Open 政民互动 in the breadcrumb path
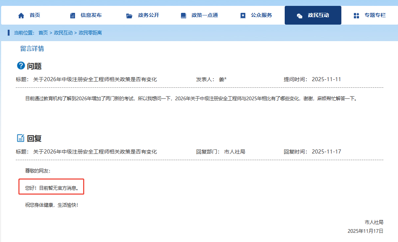The image size is (398, 242). click(x=63, y=33)
